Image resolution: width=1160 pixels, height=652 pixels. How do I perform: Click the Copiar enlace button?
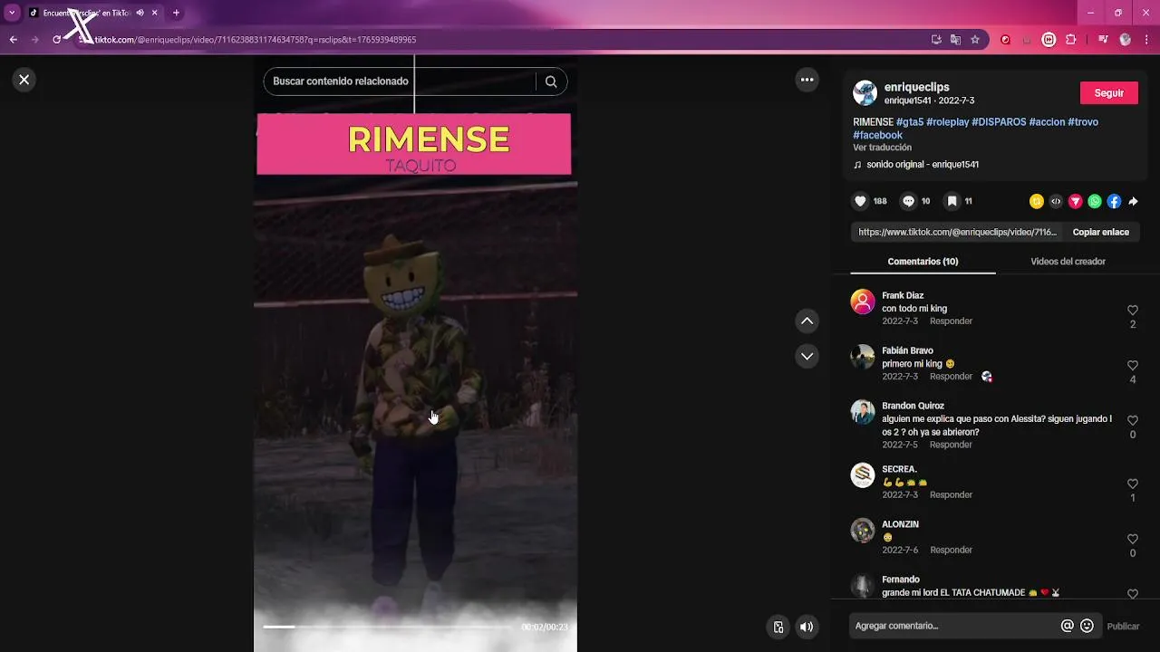tap(1101, 233)
